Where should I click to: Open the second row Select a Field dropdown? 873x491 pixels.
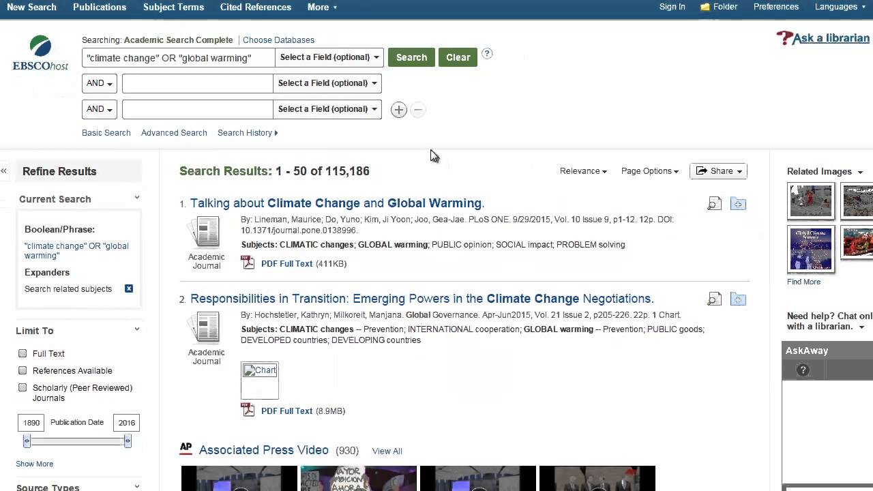[327, 83]
